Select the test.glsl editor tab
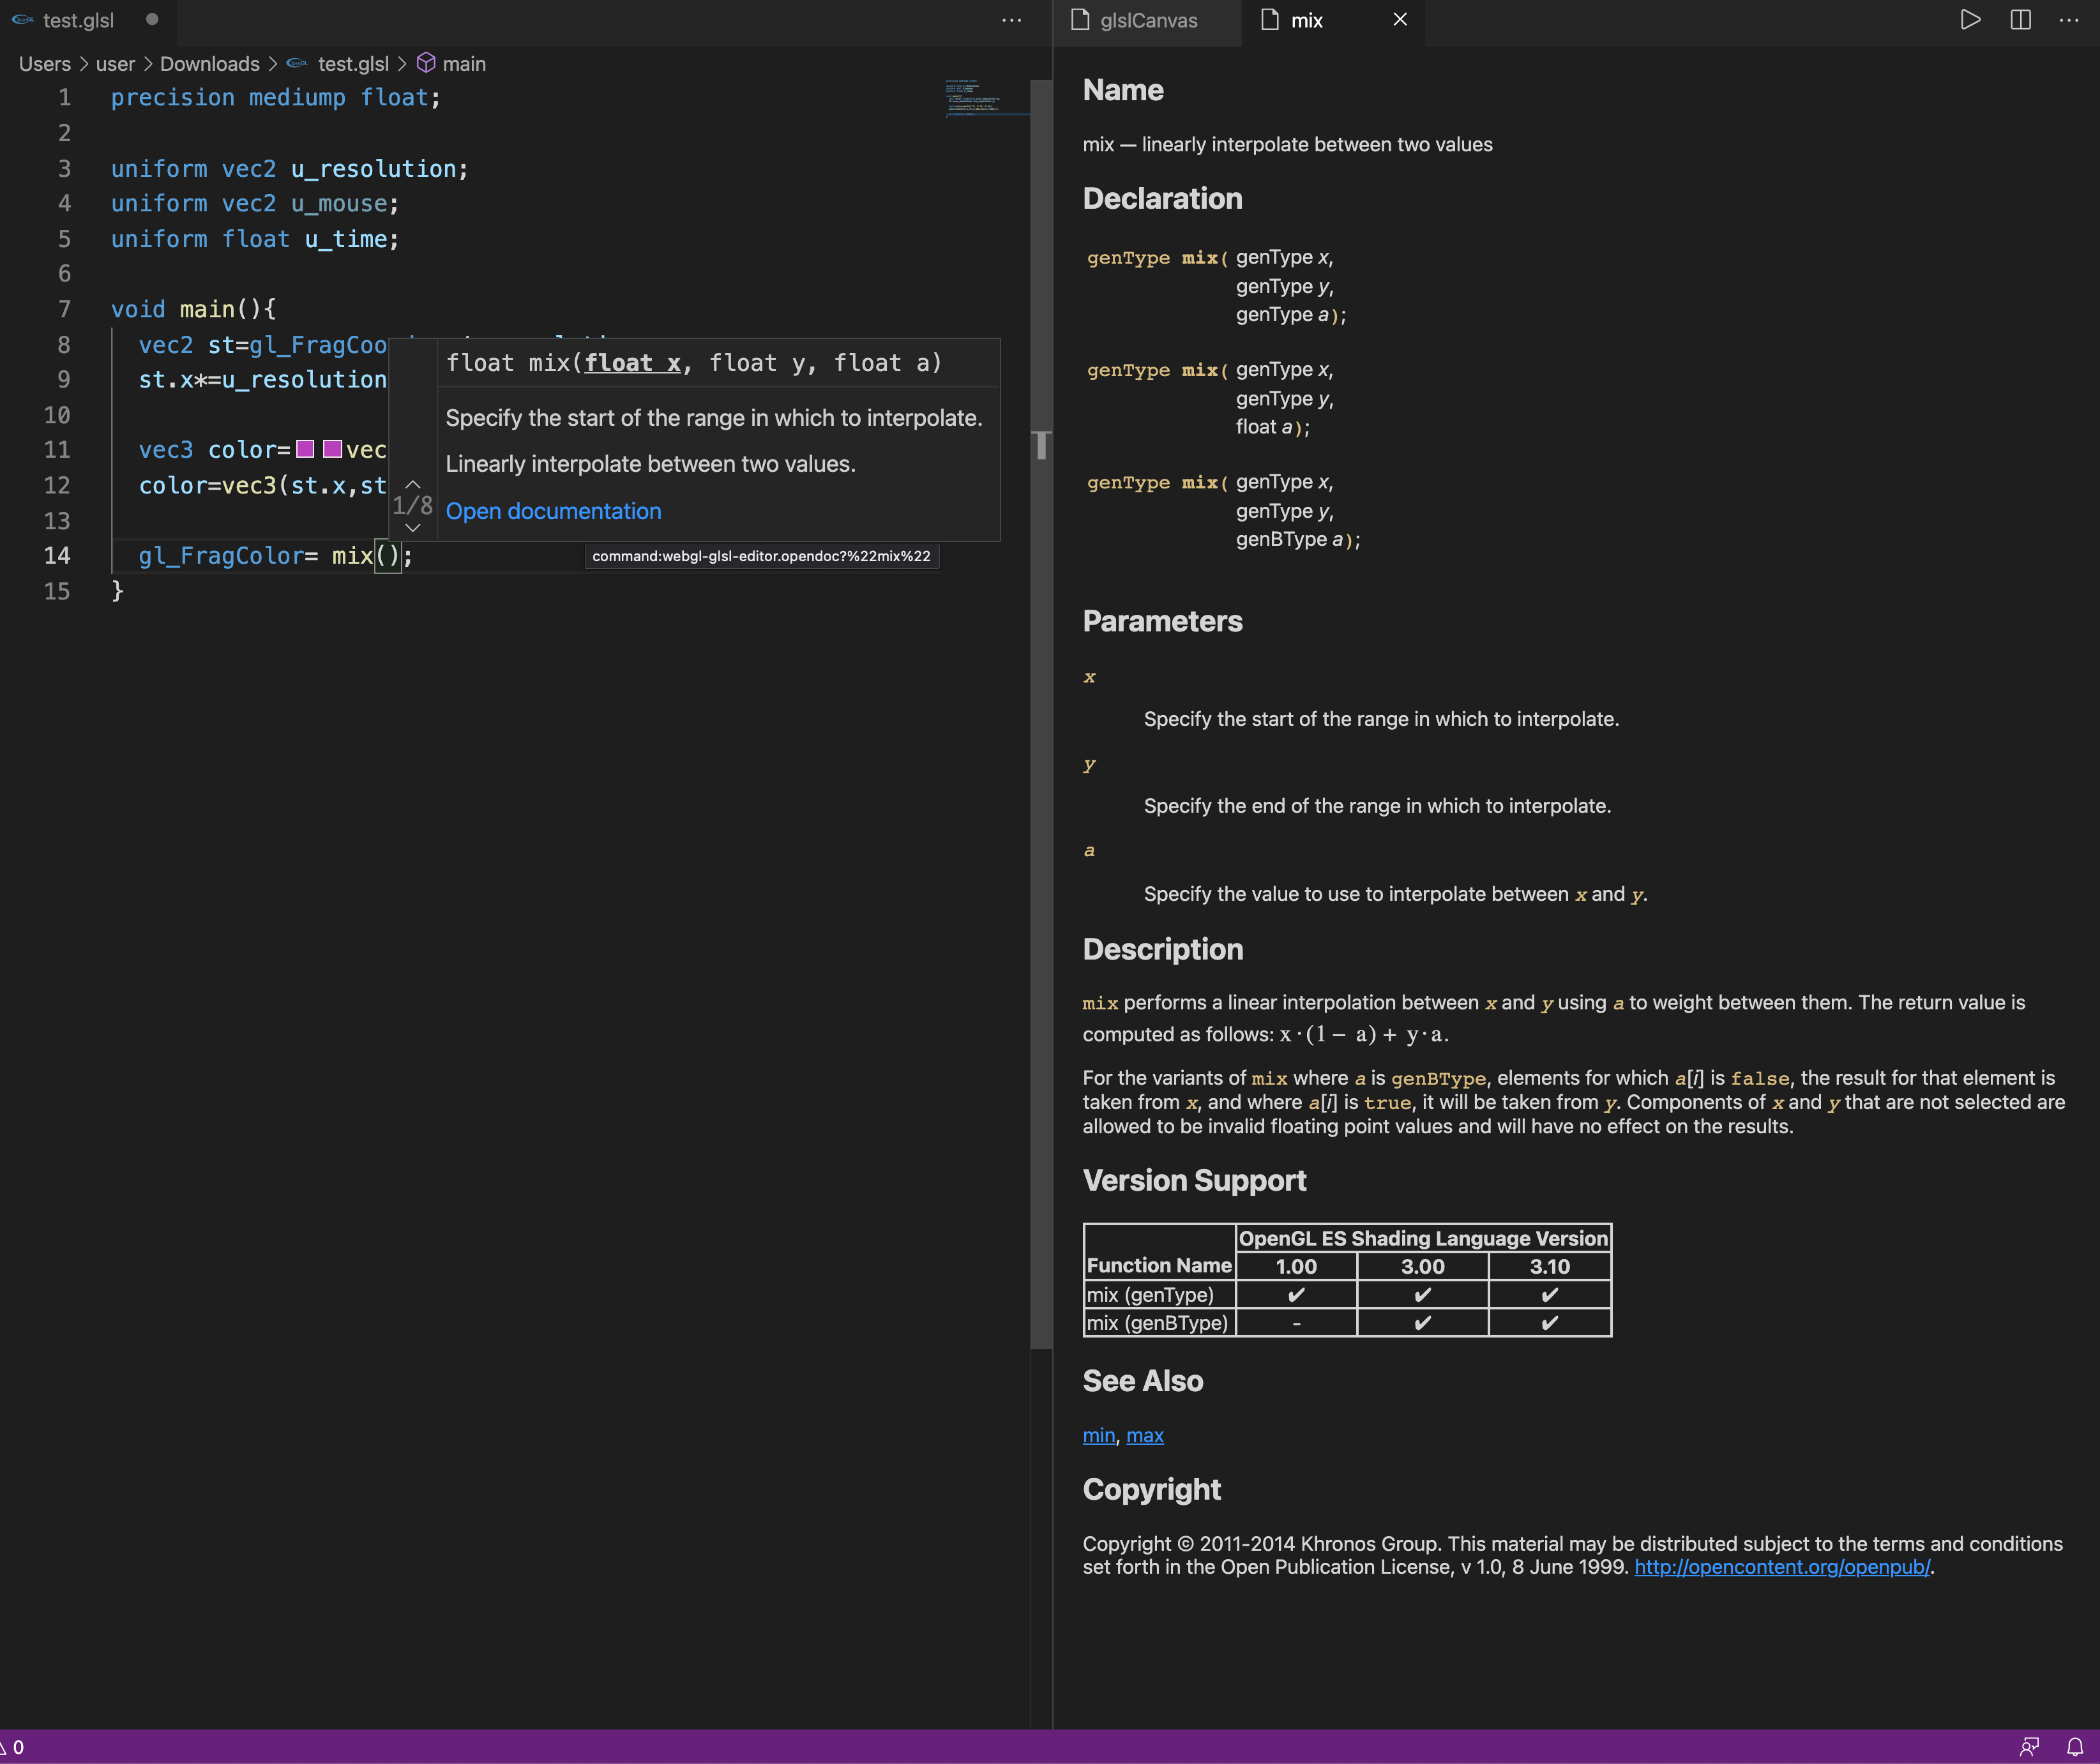Image resolution: width=2100 pixels, height=1764 pixels. point(78,20)
